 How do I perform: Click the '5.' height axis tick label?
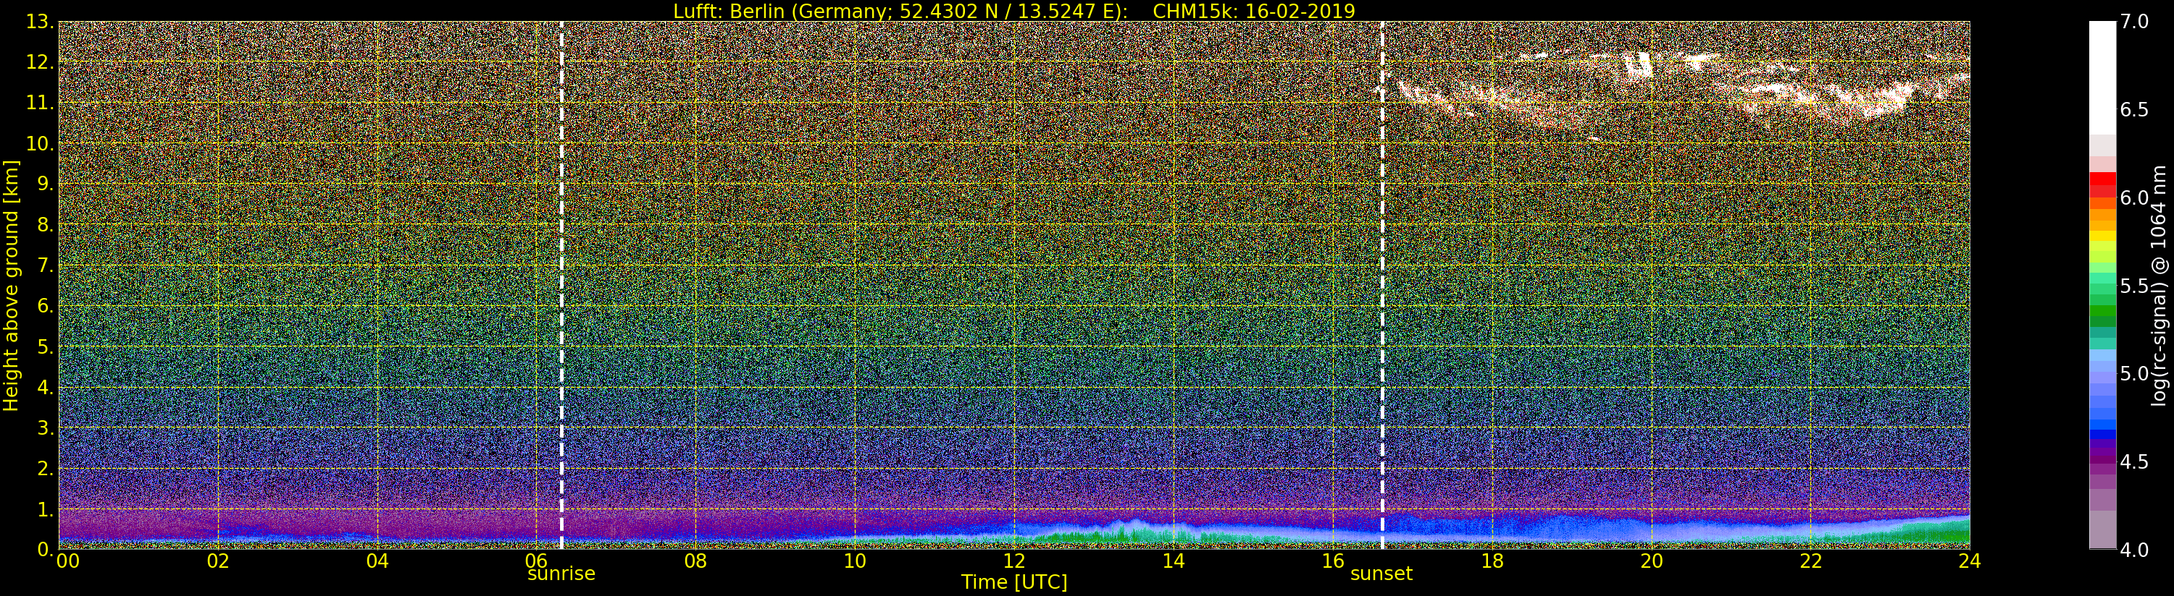pos(46,347)
